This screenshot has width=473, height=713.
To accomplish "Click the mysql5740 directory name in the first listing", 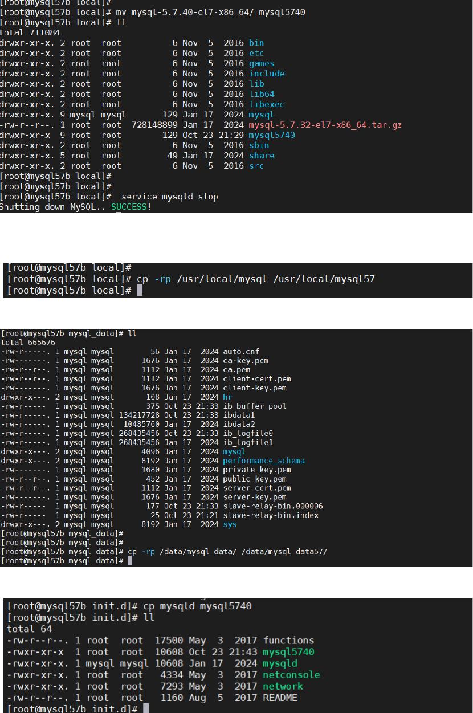I will coord(272,135).
